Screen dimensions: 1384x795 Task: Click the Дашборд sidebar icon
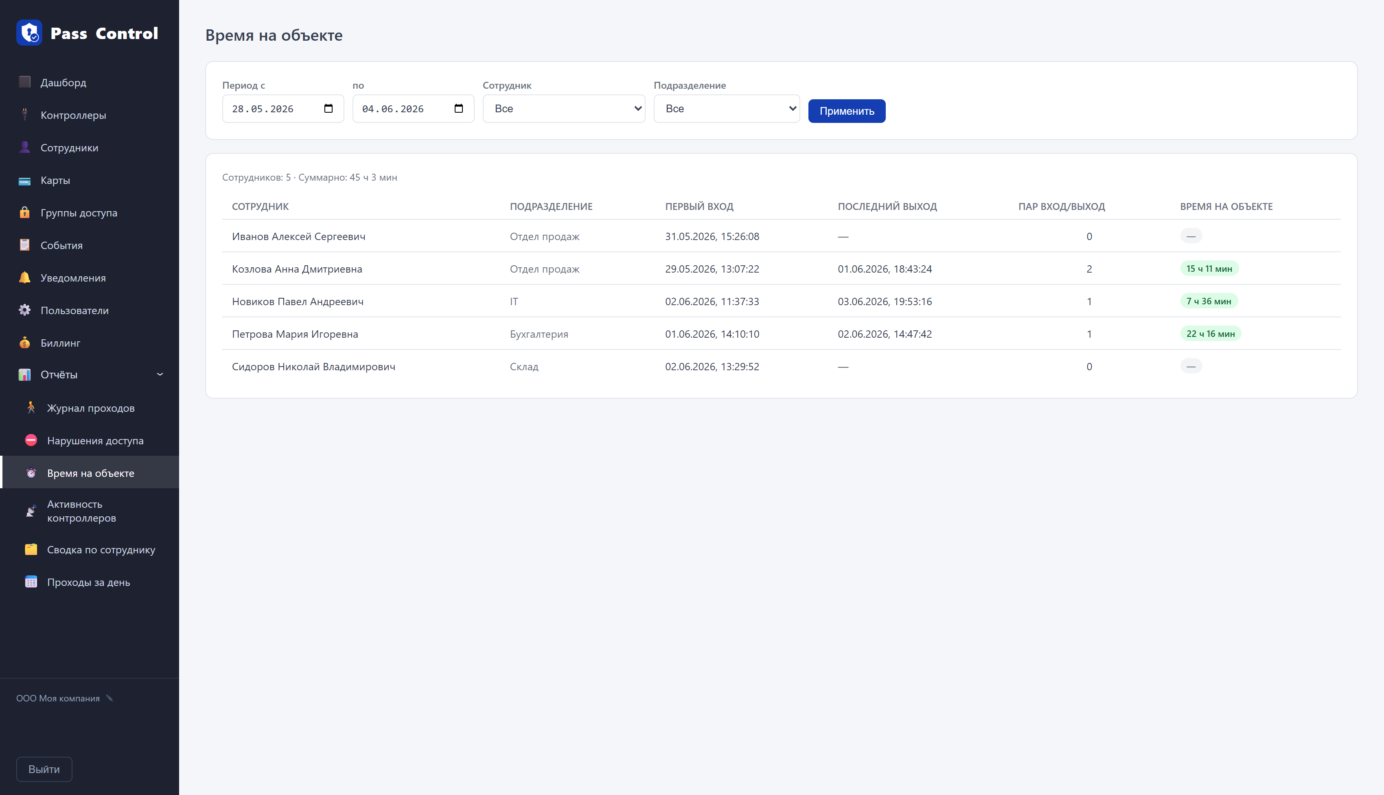coord(24,83)
